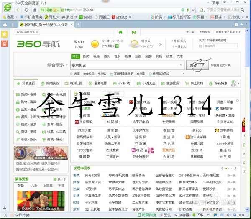Click the 360 browser logo icon
251x219 pixels.
8,8
